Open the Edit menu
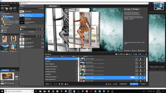 [x=5, y=3]
